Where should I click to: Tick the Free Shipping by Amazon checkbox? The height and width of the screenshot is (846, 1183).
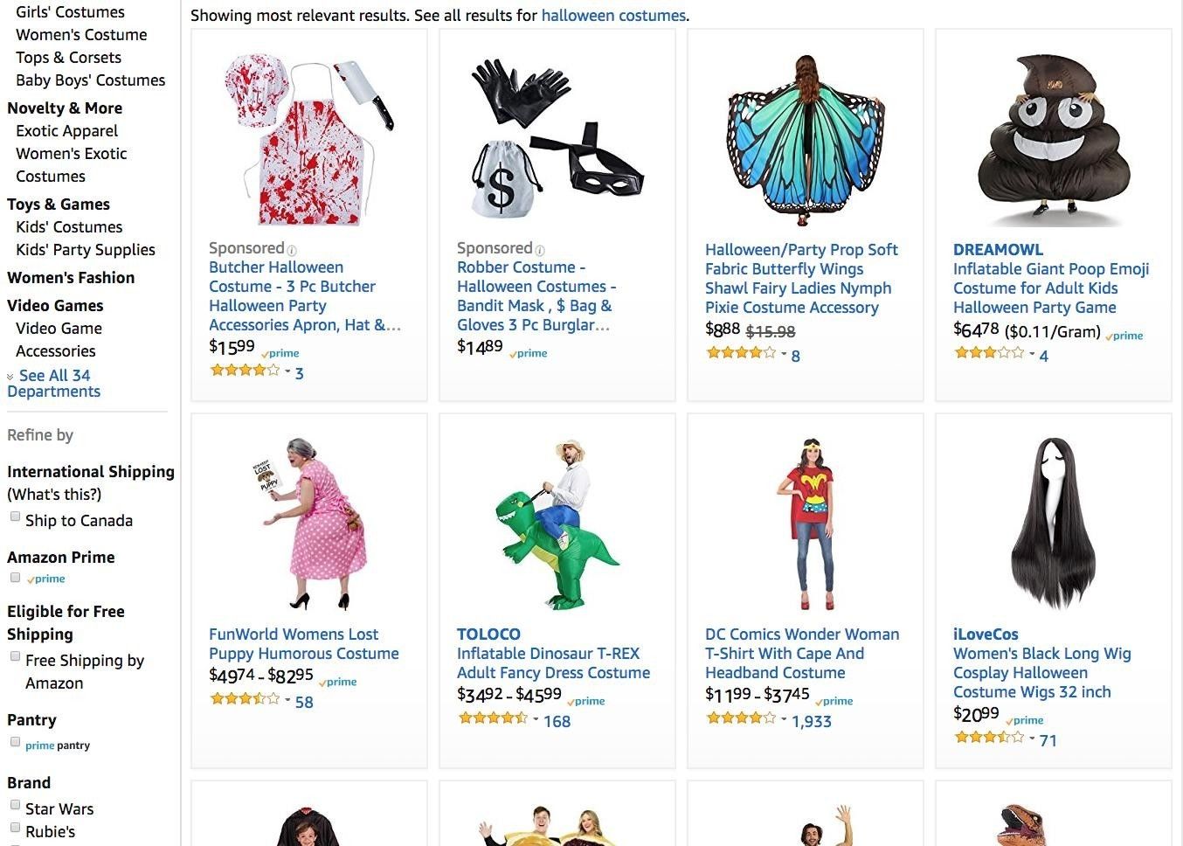(x=15, y=656)
